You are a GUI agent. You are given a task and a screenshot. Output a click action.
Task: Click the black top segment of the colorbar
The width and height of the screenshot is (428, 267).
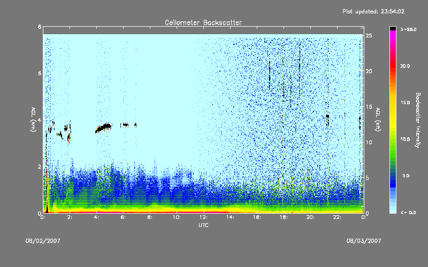click(393, 28)
